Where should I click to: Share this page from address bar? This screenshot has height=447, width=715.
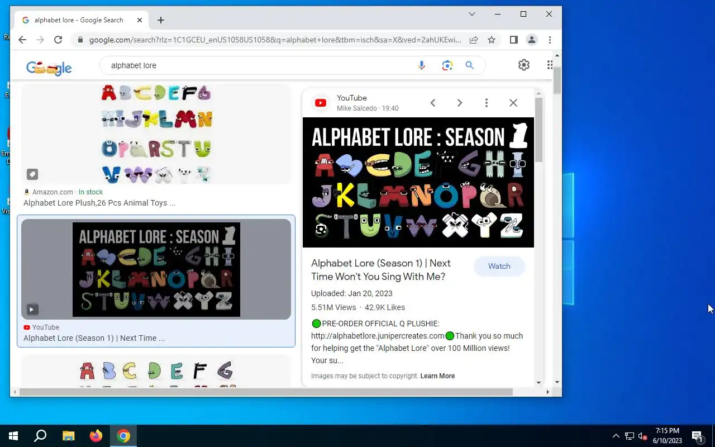pyautogui.click(x=474, y=40)
